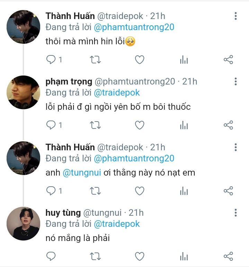Reply to Thành Huấn's "thôi mà mình hin lỗi" tweet
This screenshot has width=249, height=267.
pos(51,60)
